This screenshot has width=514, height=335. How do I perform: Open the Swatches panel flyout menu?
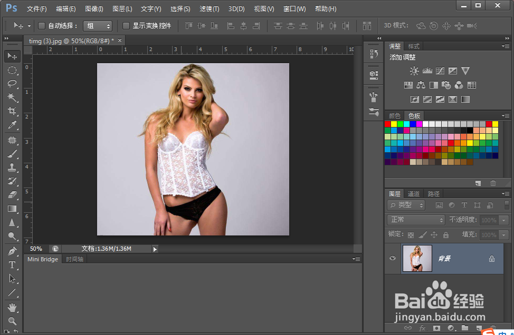point(506,115)
